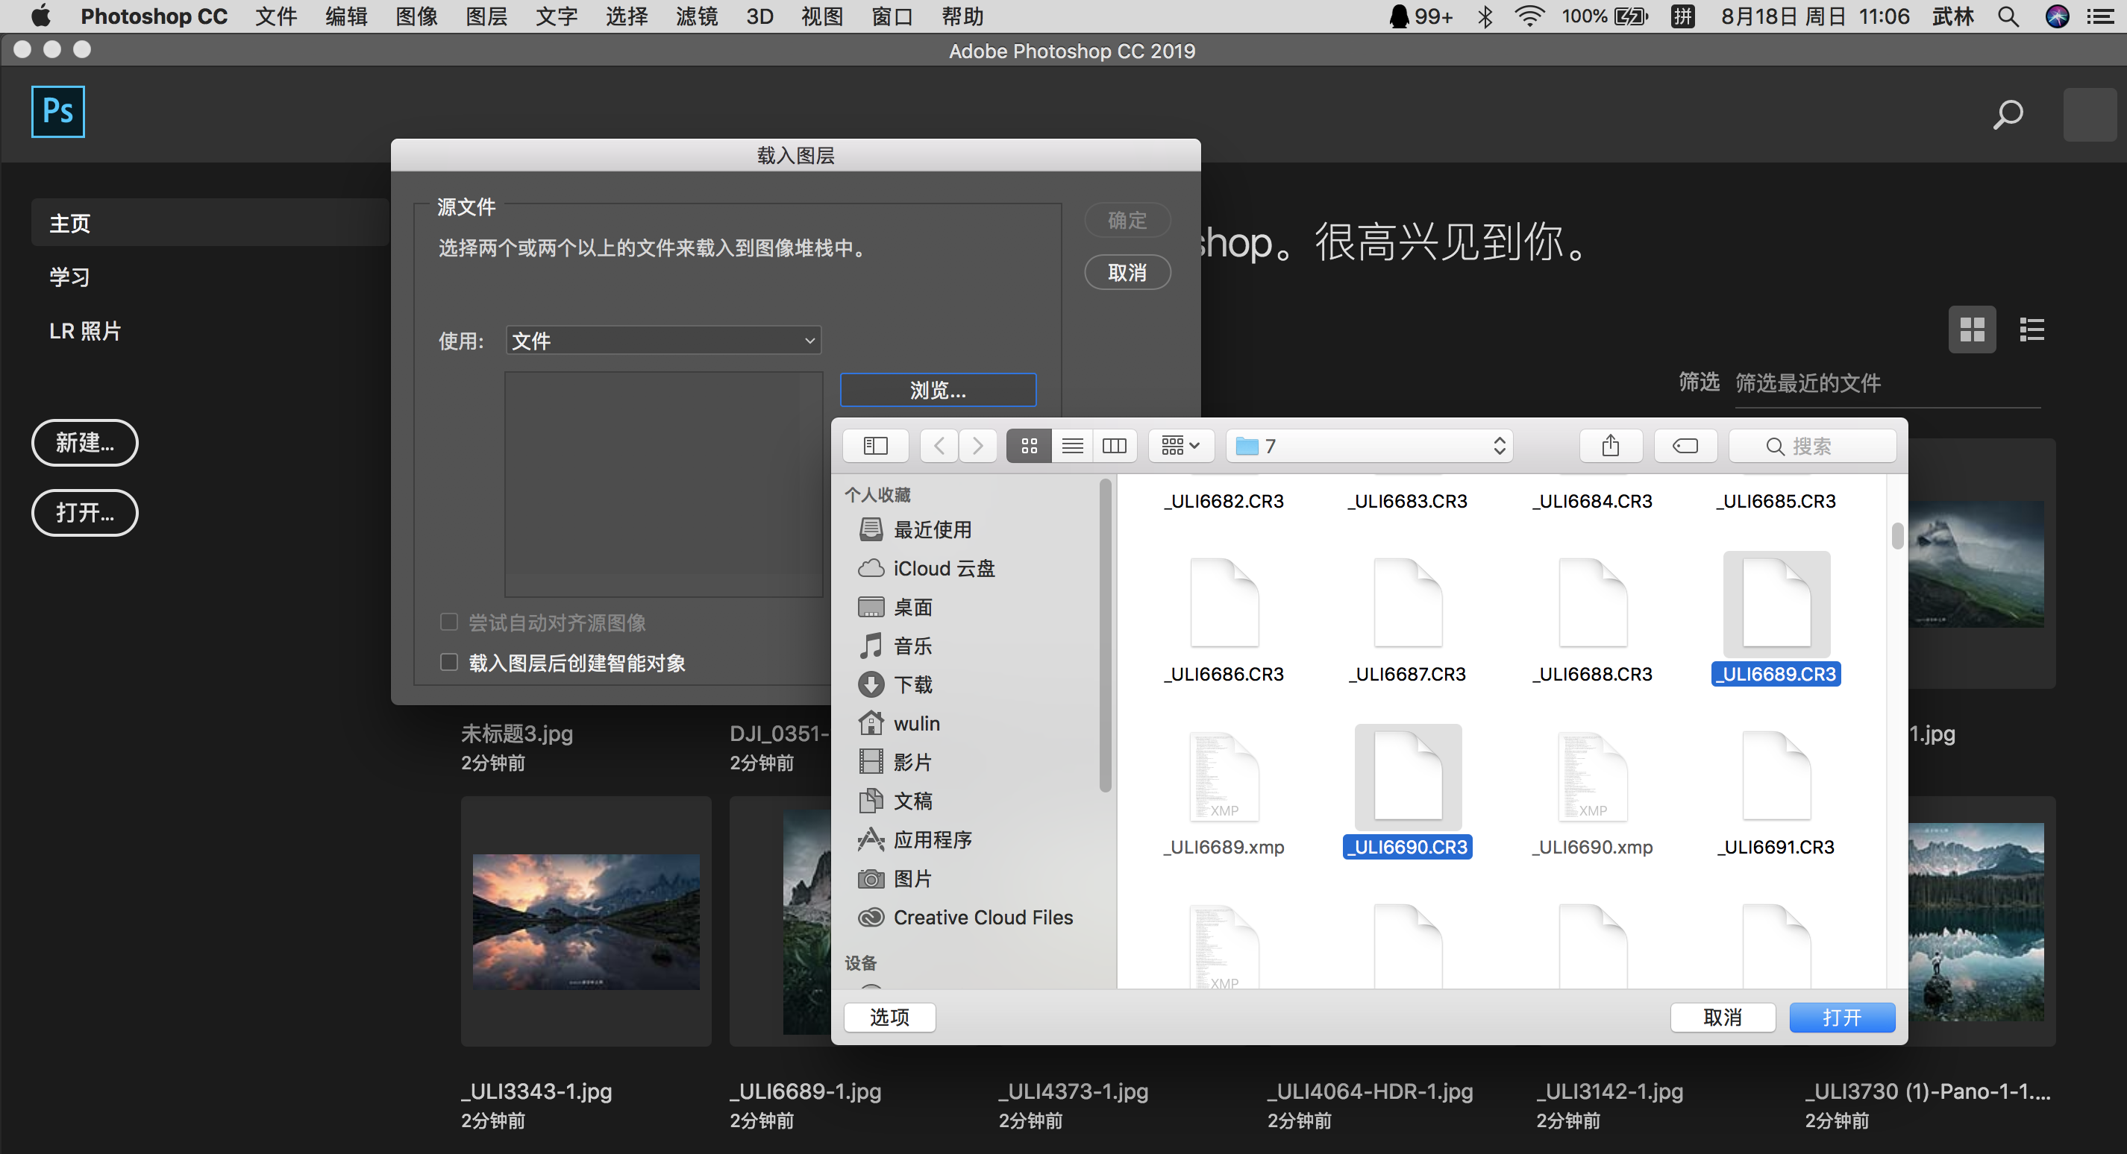
Task: Switch recent files to list view
Action: coord(2032,330)
